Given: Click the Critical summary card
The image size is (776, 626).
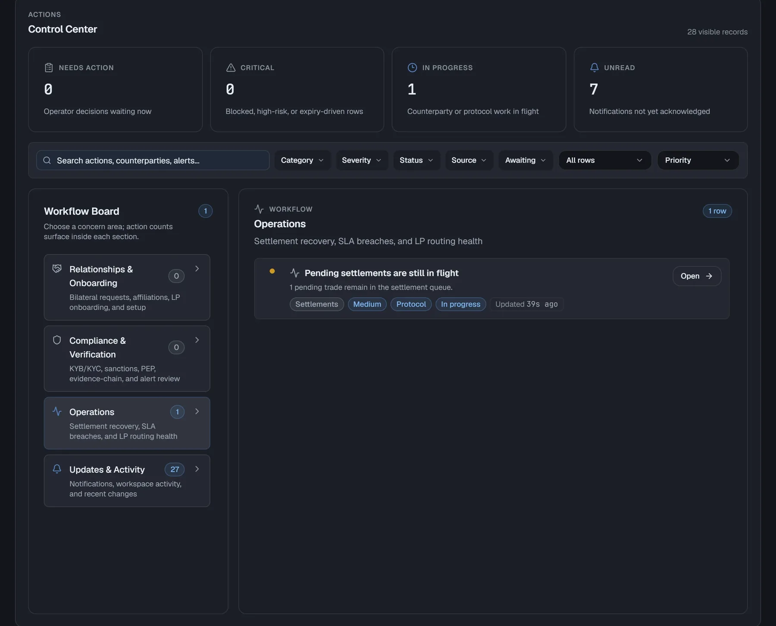Looking at the screenshot, I should [x=297, y=90].
